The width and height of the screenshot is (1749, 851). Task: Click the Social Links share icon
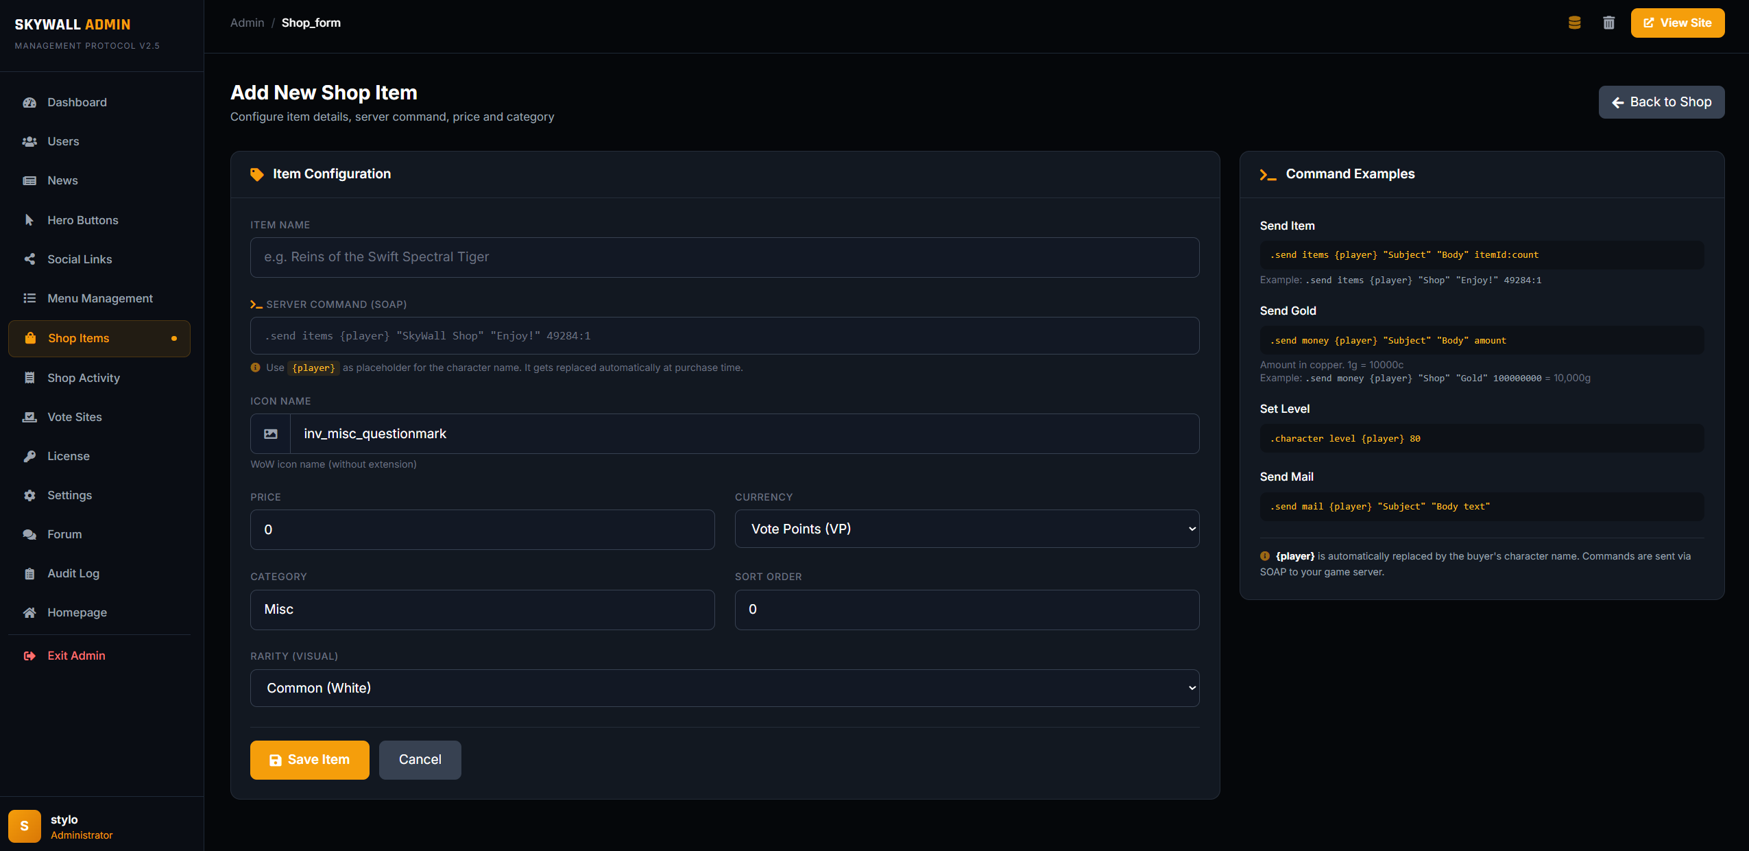29,259
